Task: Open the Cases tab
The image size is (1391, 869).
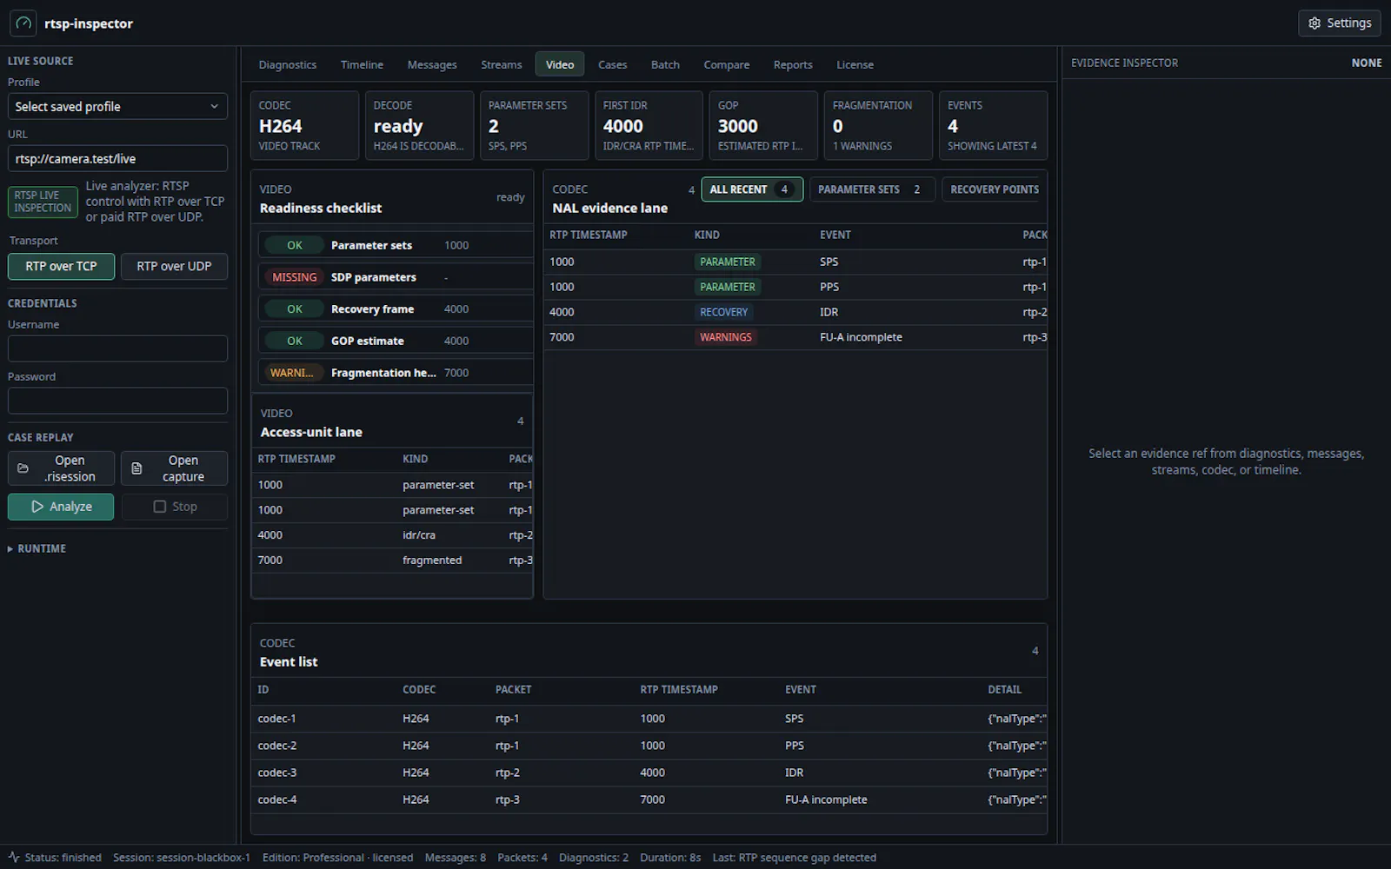Action: (x=612, y=64)
